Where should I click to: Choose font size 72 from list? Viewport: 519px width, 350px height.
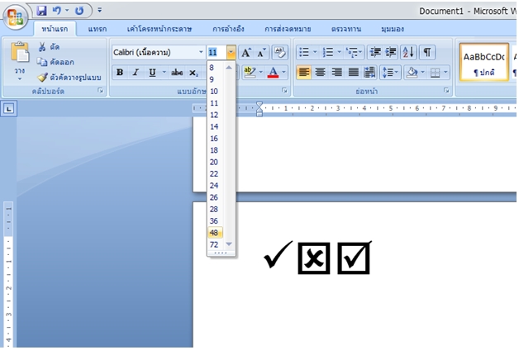point(215,244)
